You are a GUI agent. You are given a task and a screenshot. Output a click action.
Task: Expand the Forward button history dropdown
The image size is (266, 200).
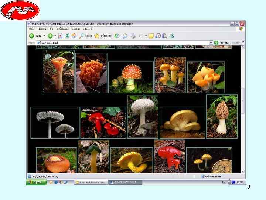(x=55, y=36)
